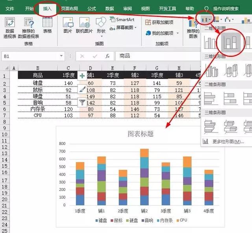Click the CPU legend entry
Image resolution: width=252 pixels, height=233 pixels.
[x=182, y=220]
